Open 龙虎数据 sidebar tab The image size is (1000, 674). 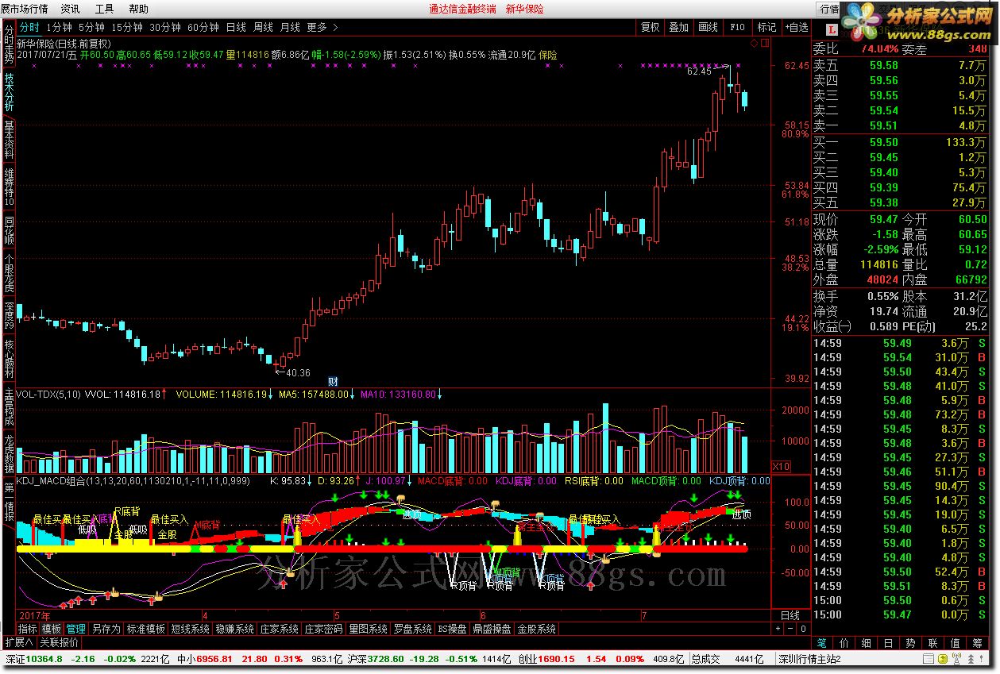(x=9, y=455)
